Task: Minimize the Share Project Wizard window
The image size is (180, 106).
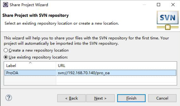Action: click(x=144, y=5)
